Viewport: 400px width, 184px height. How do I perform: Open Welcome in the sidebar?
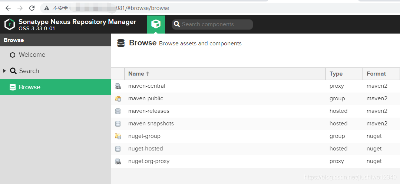(x=56, y=55)
